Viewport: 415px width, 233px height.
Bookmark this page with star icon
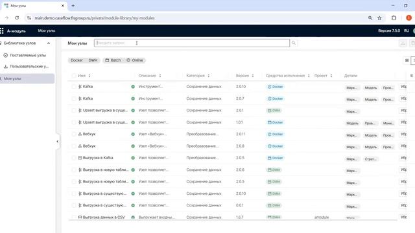click(379, 18)
